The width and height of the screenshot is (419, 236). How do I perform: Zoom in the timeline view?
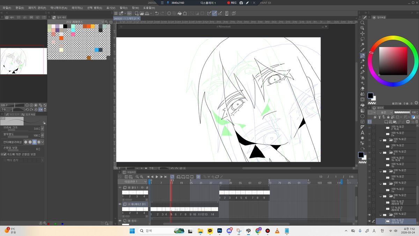click(x=141, y=177)
